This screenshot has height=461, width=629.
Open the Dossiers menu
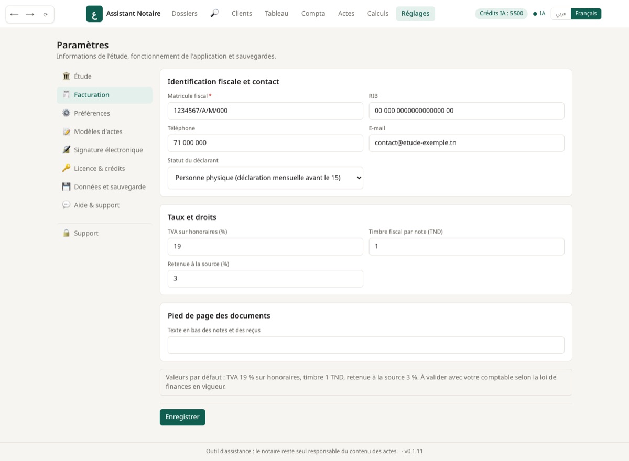click(185, 14)
